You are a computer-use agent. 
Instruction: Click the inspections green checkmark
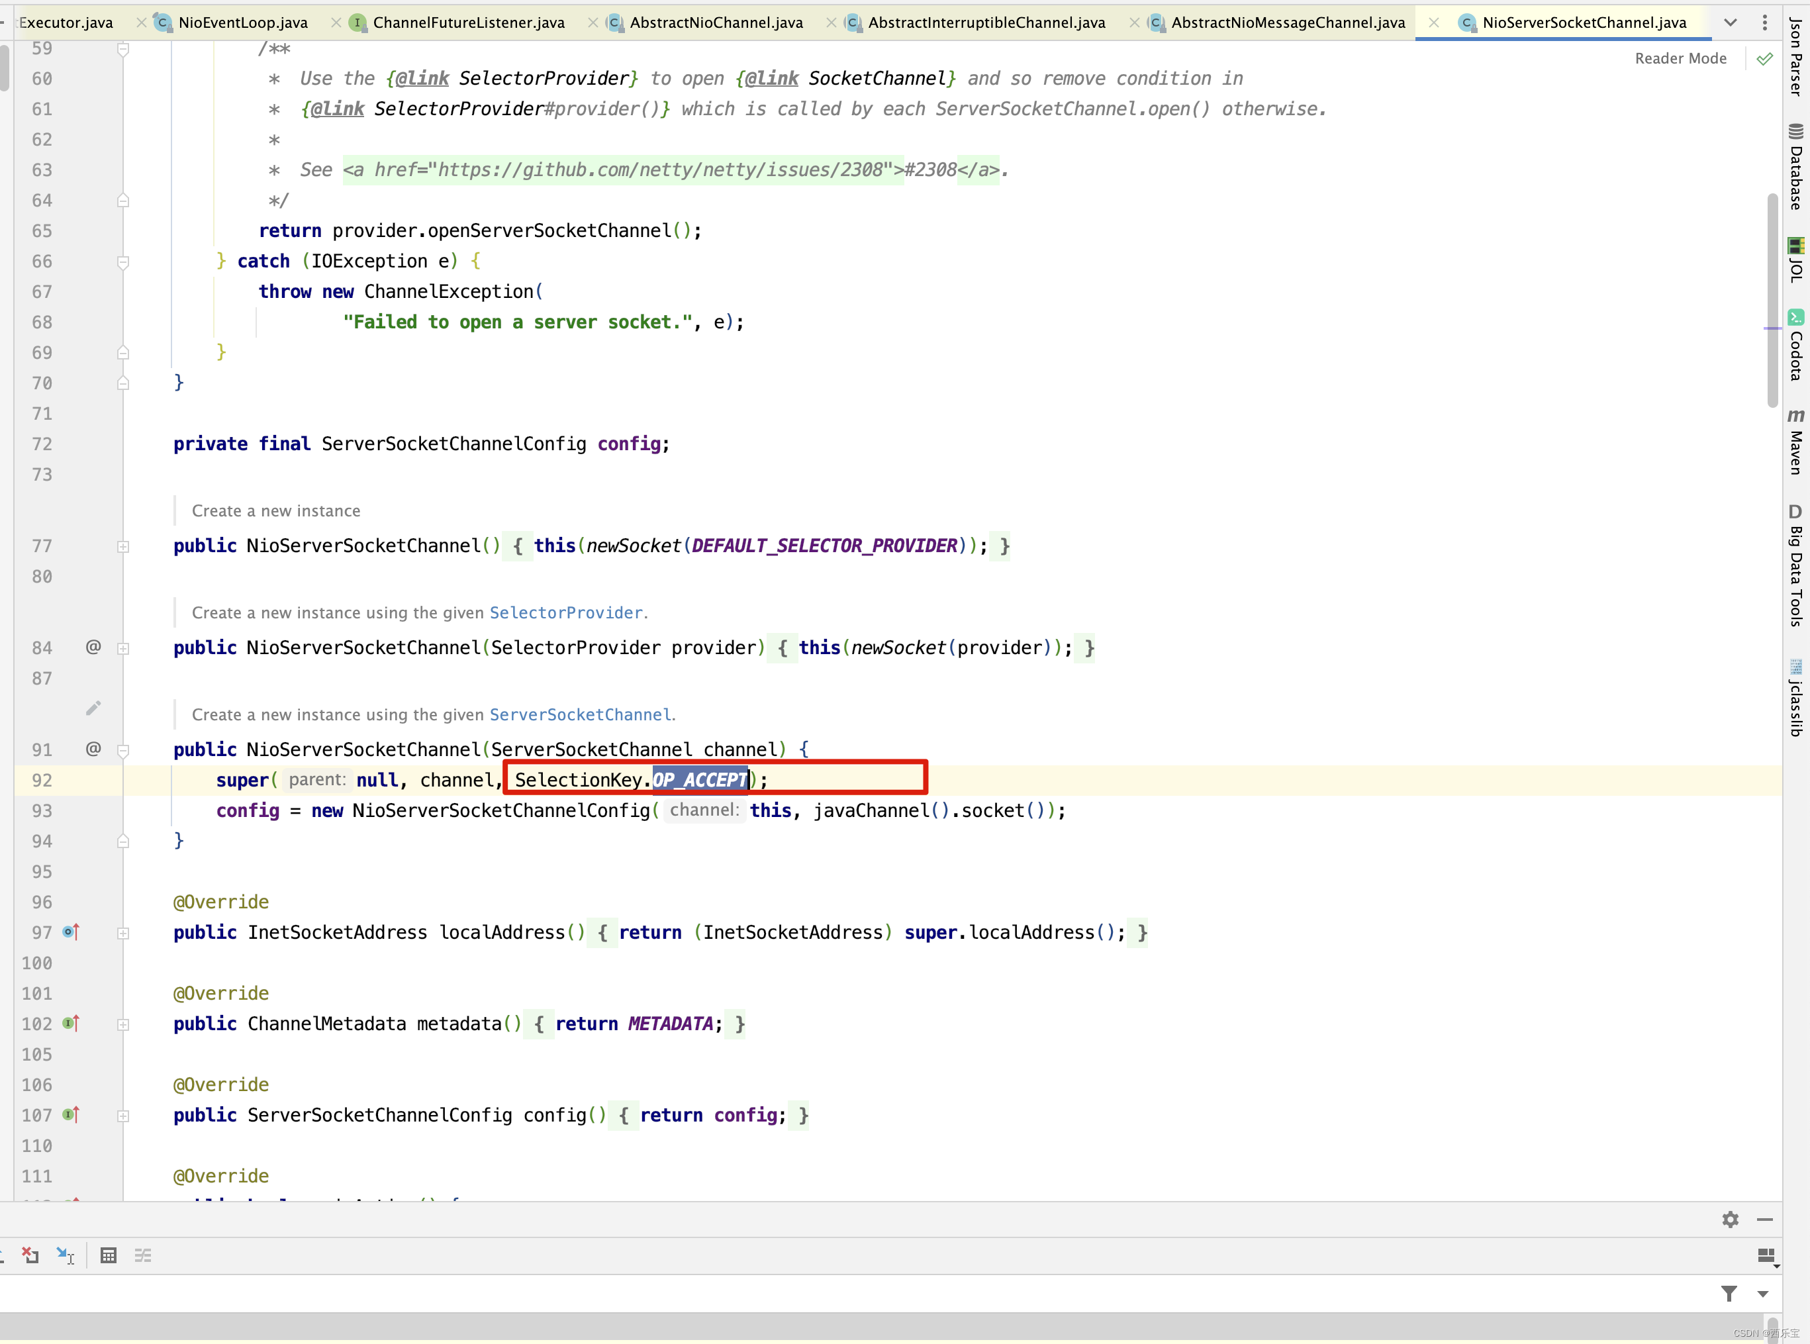pyautogui.click(x=1764, y=58)
